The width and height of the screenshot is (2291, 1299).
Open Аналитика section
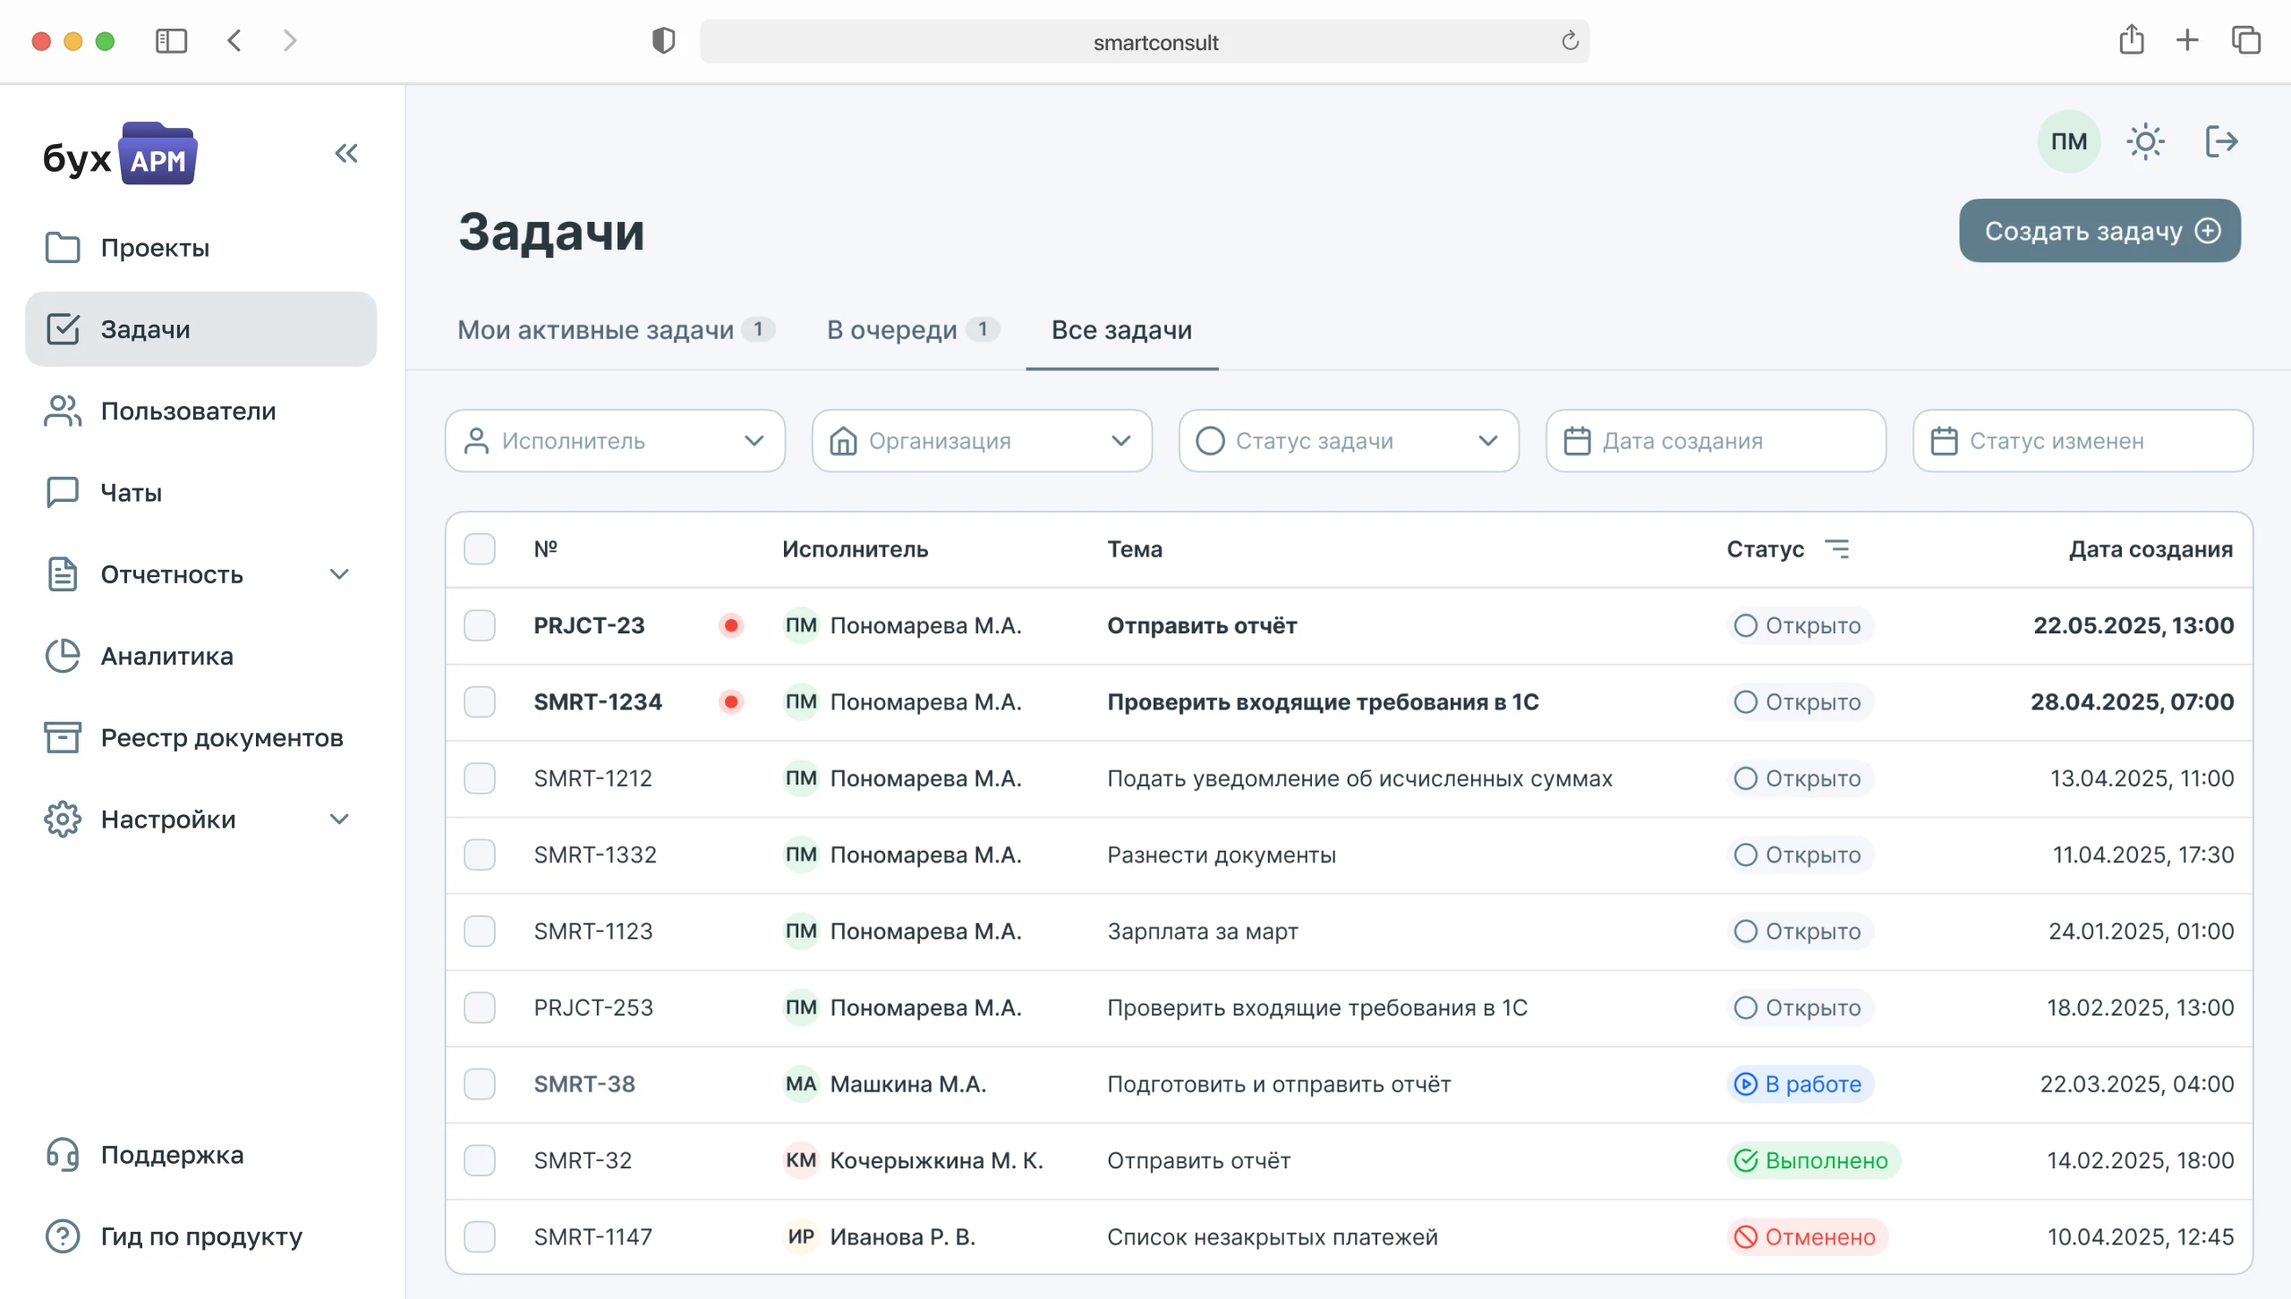pos(200,656)
